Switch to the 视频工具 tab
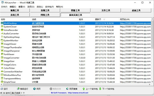 tap(15, 10)
